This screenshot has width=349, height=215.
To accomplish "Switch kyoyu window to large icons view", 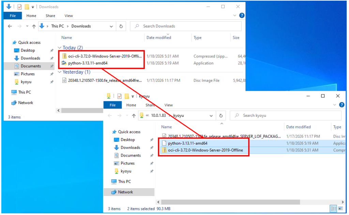I will tap(340, 209).
